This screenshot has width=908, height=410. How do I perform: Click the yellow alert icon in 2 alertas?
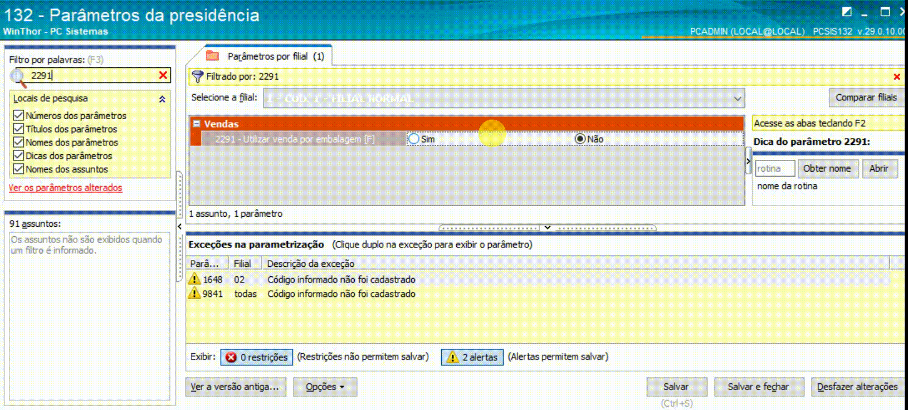coord(452,357)
